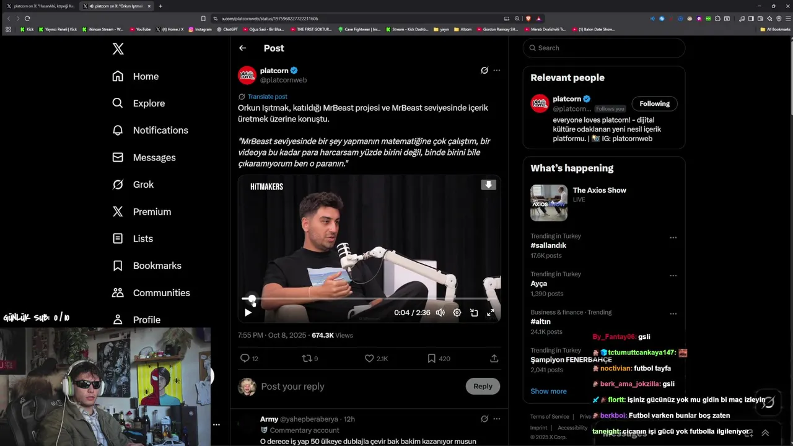The image size is (793, 446).
Task: Open Notifications in the sidebar
Action: [x=150, y=130]
